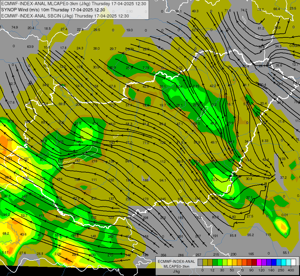Click the legend title ECMWF-INDEX-ANAL

pos(177,262)
